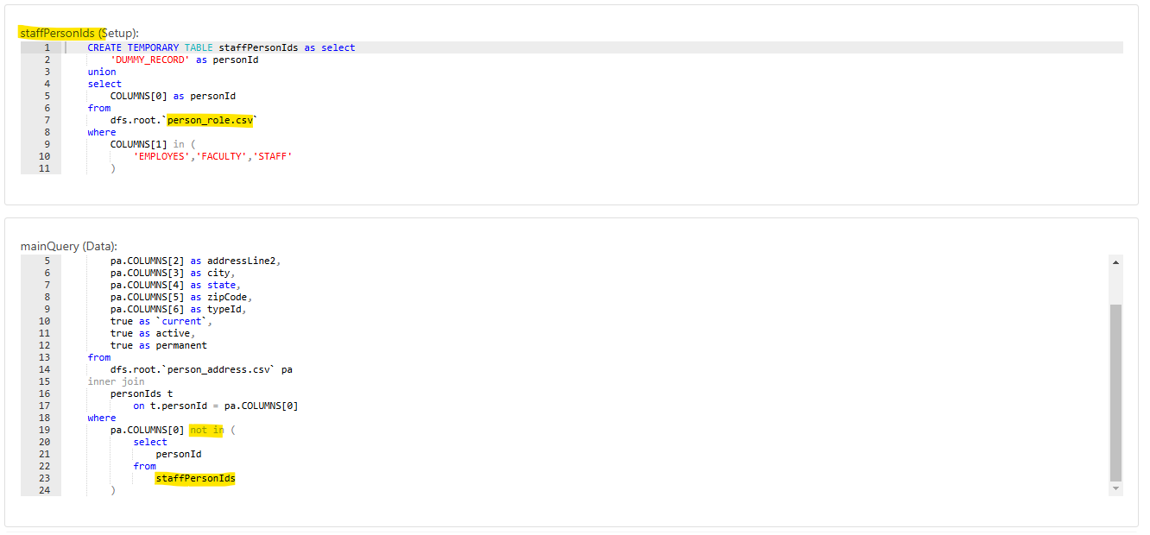Click 'personIds t' line in mainQuery

pyautogui.click(x=142, y=393)
